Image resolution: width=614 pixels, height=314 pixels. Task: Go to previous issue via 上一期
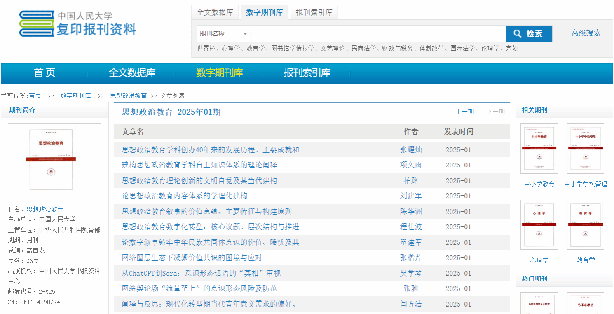coord(464,112)
